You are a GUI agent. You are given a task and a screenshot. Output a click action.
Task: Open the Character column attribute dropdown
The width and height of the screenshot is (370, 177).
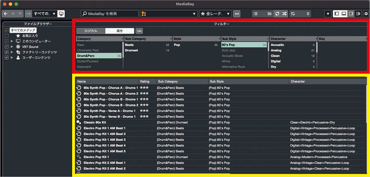click(x=316, y=39)
